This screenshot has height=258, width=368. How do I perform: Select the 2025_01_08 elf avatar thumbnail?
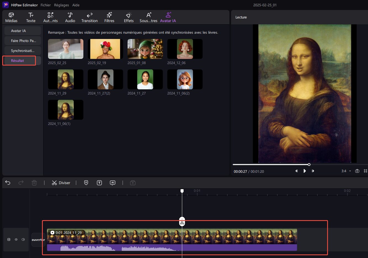point(145,49)
